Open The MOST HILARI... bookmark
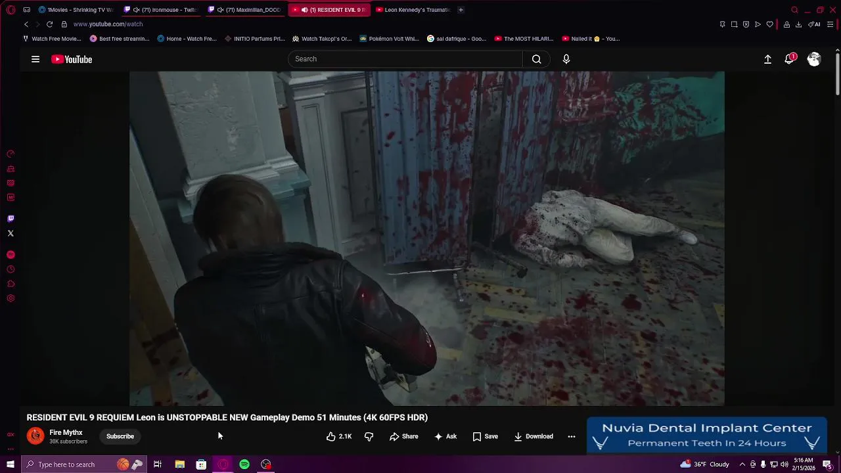841x473 pixels. pyautogui.click(x=524, y=39)
